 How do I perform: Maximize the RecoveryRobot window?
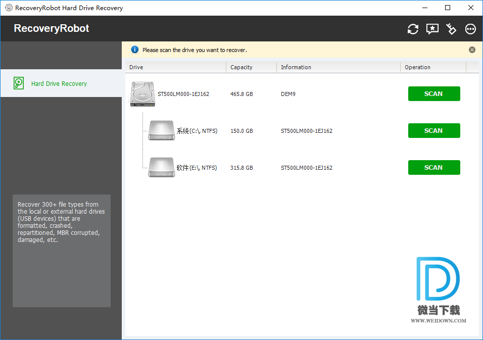tap(448, 8)
